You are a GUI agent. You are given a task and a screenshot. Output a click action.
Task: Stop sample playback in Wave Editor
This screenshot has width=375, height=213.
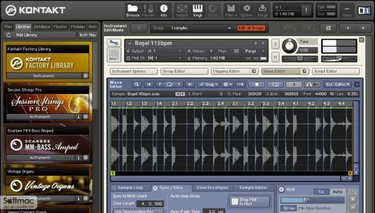click(x=256, y=84)
